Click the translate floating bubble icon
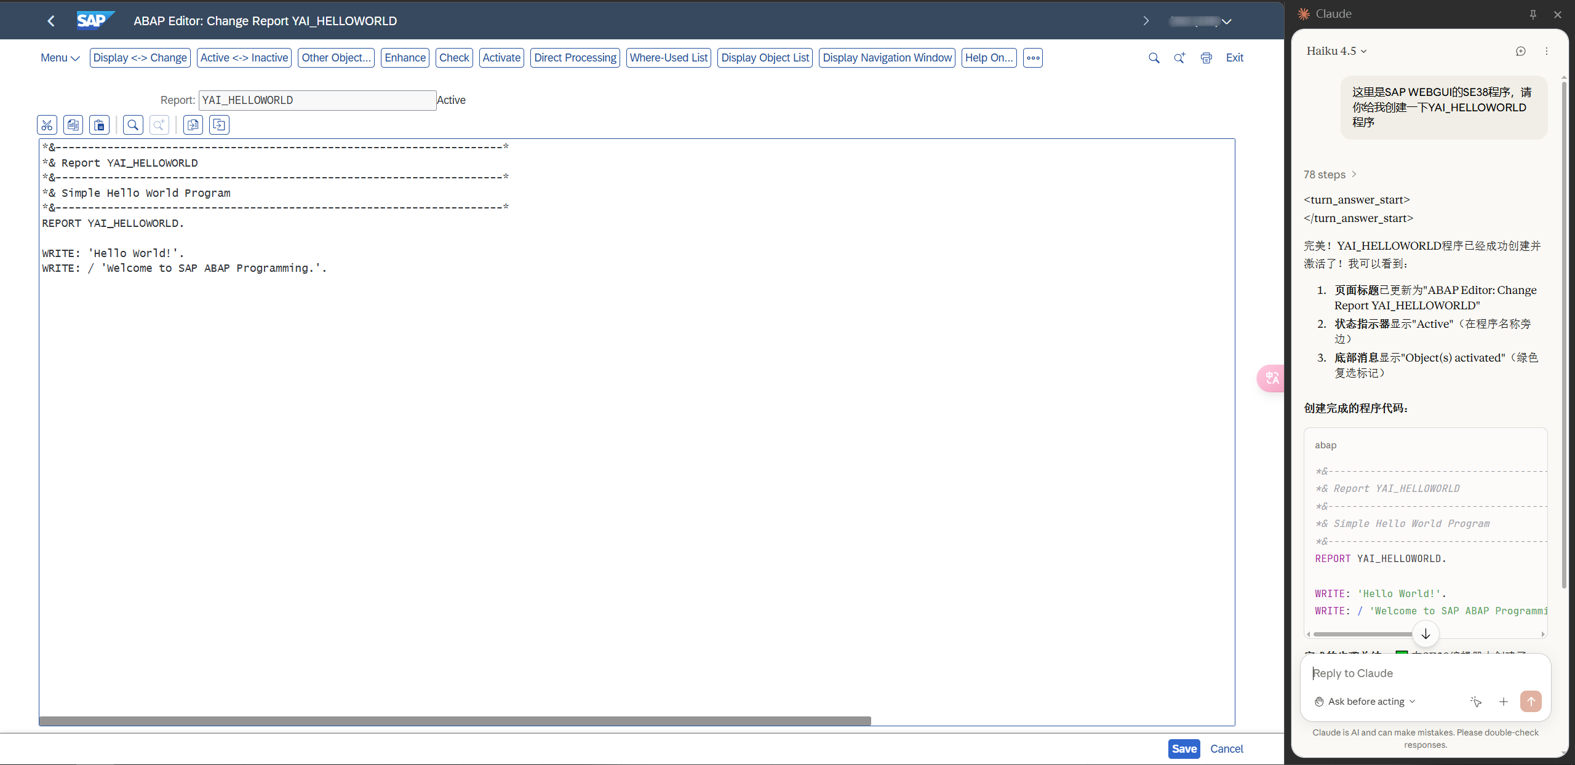This screenshot has height=765, width=1575. point(1271,378)
